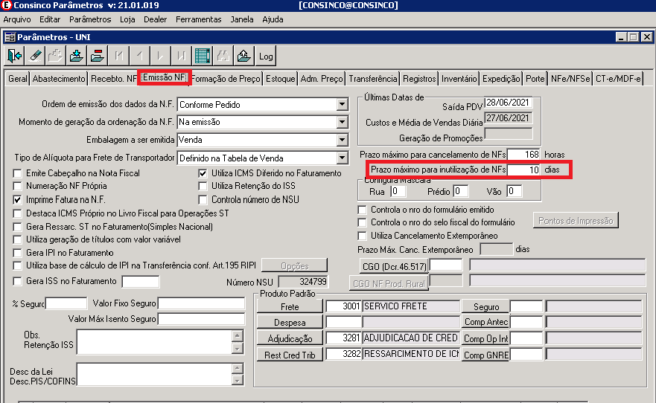656x403 pixels.
Task: Enable Emite Cabeçalho na Nota Fiscal
Action: 18,173
